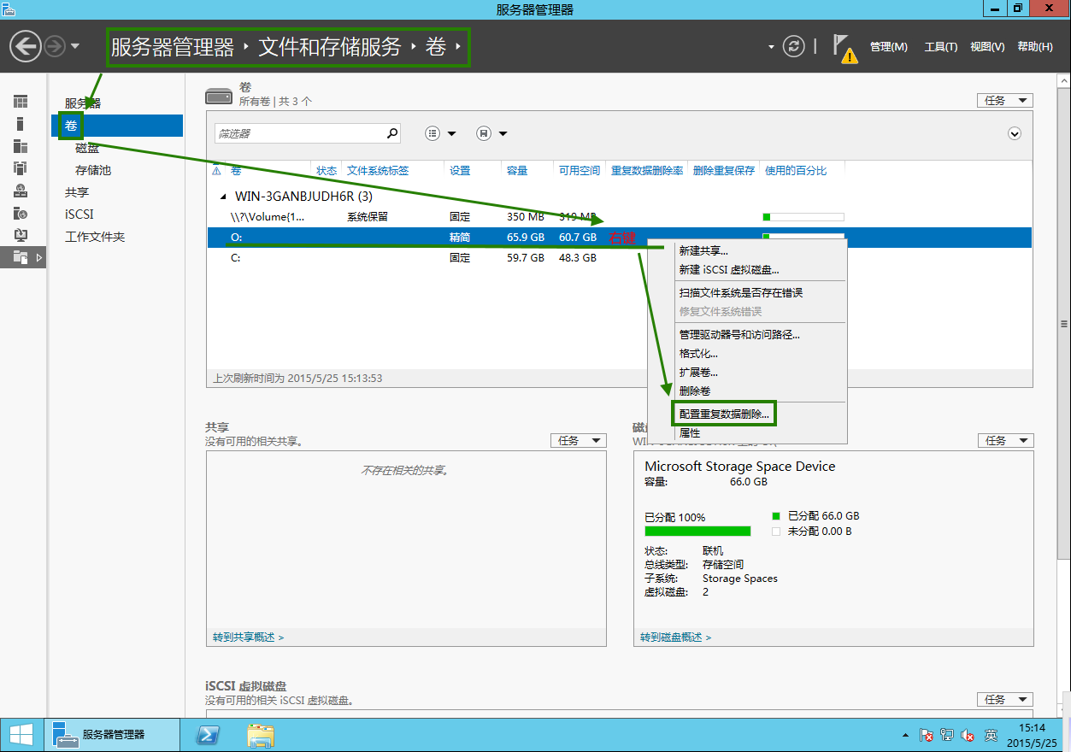
Task: Open the File and Storage Services sidebar icon
Action: pyautogui.click(x=22, y=257)
